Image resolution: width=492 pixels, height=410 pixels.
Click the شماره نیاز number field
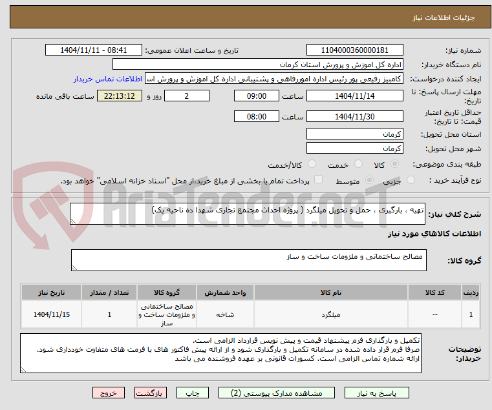click(354, 50)
